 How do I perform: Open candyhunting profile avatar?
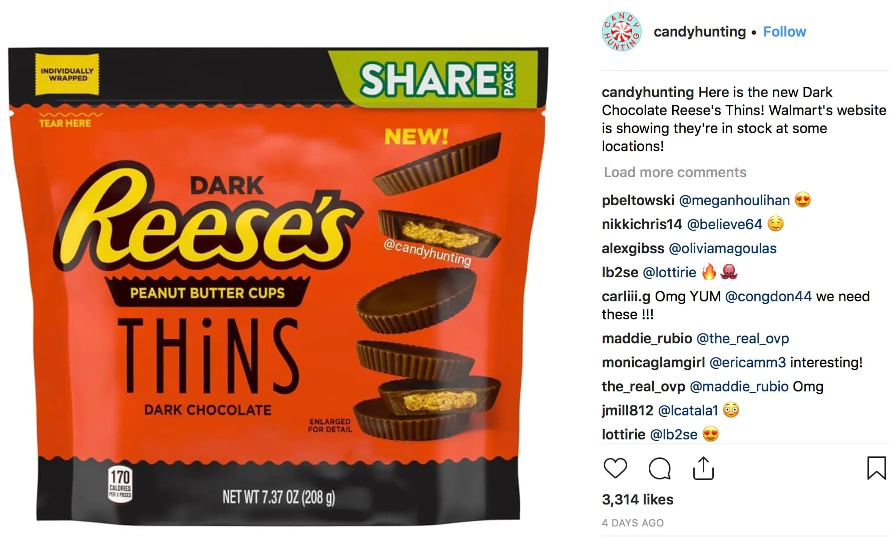[621, 32]
